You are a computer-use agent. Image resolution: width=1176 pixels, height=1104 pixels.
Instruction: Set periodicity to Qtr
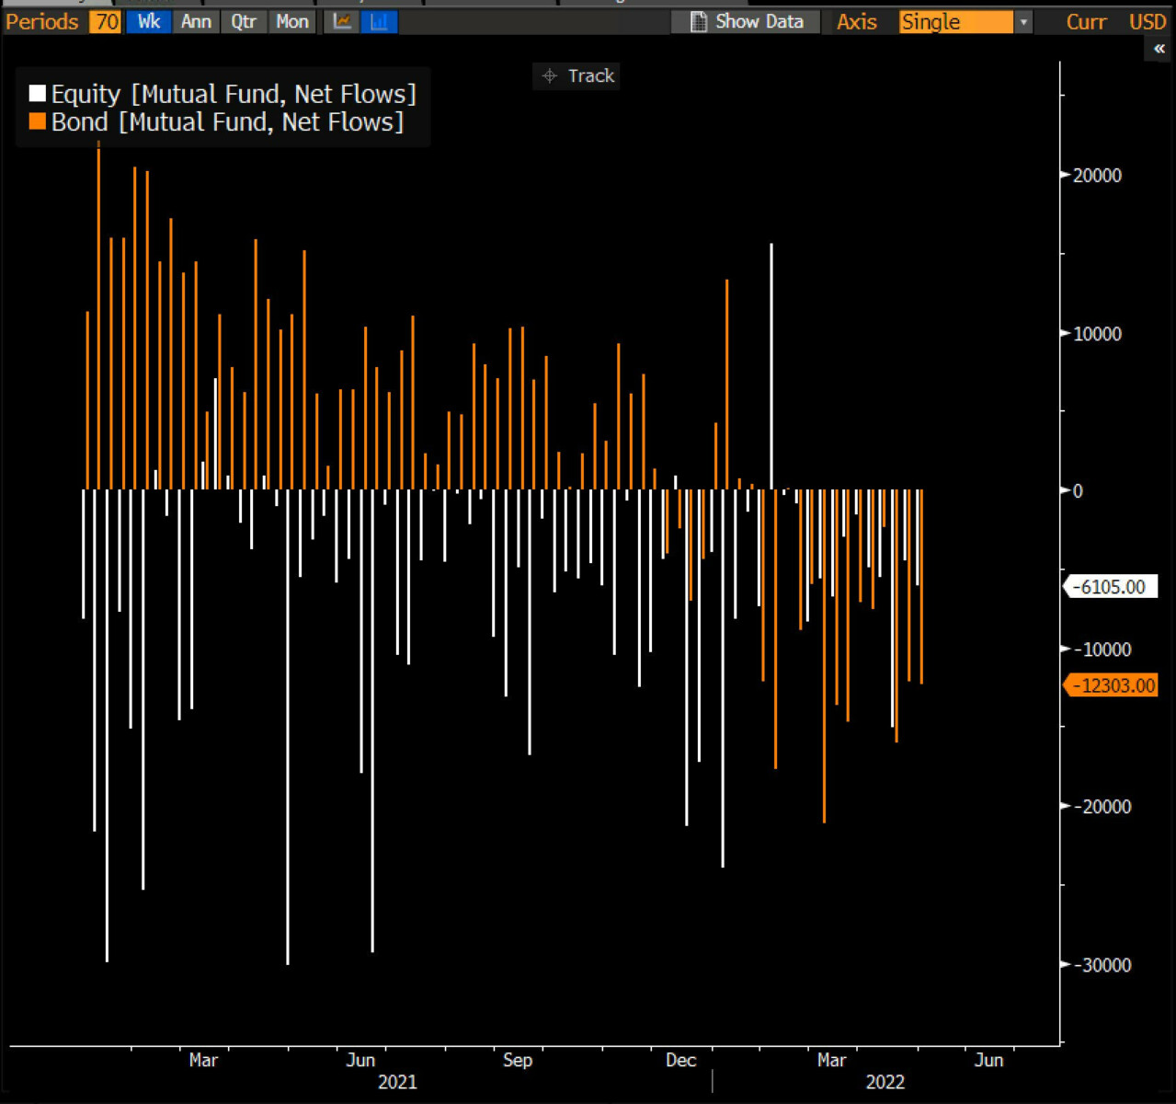pos(244,21)
